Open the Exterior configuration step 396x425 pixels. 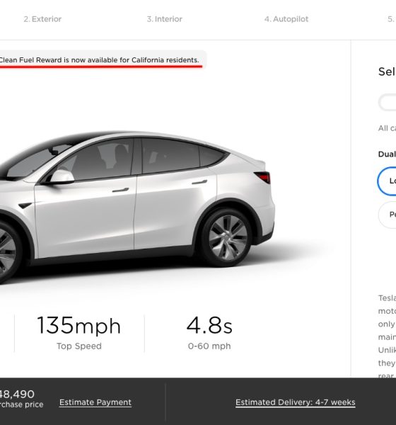42,19
